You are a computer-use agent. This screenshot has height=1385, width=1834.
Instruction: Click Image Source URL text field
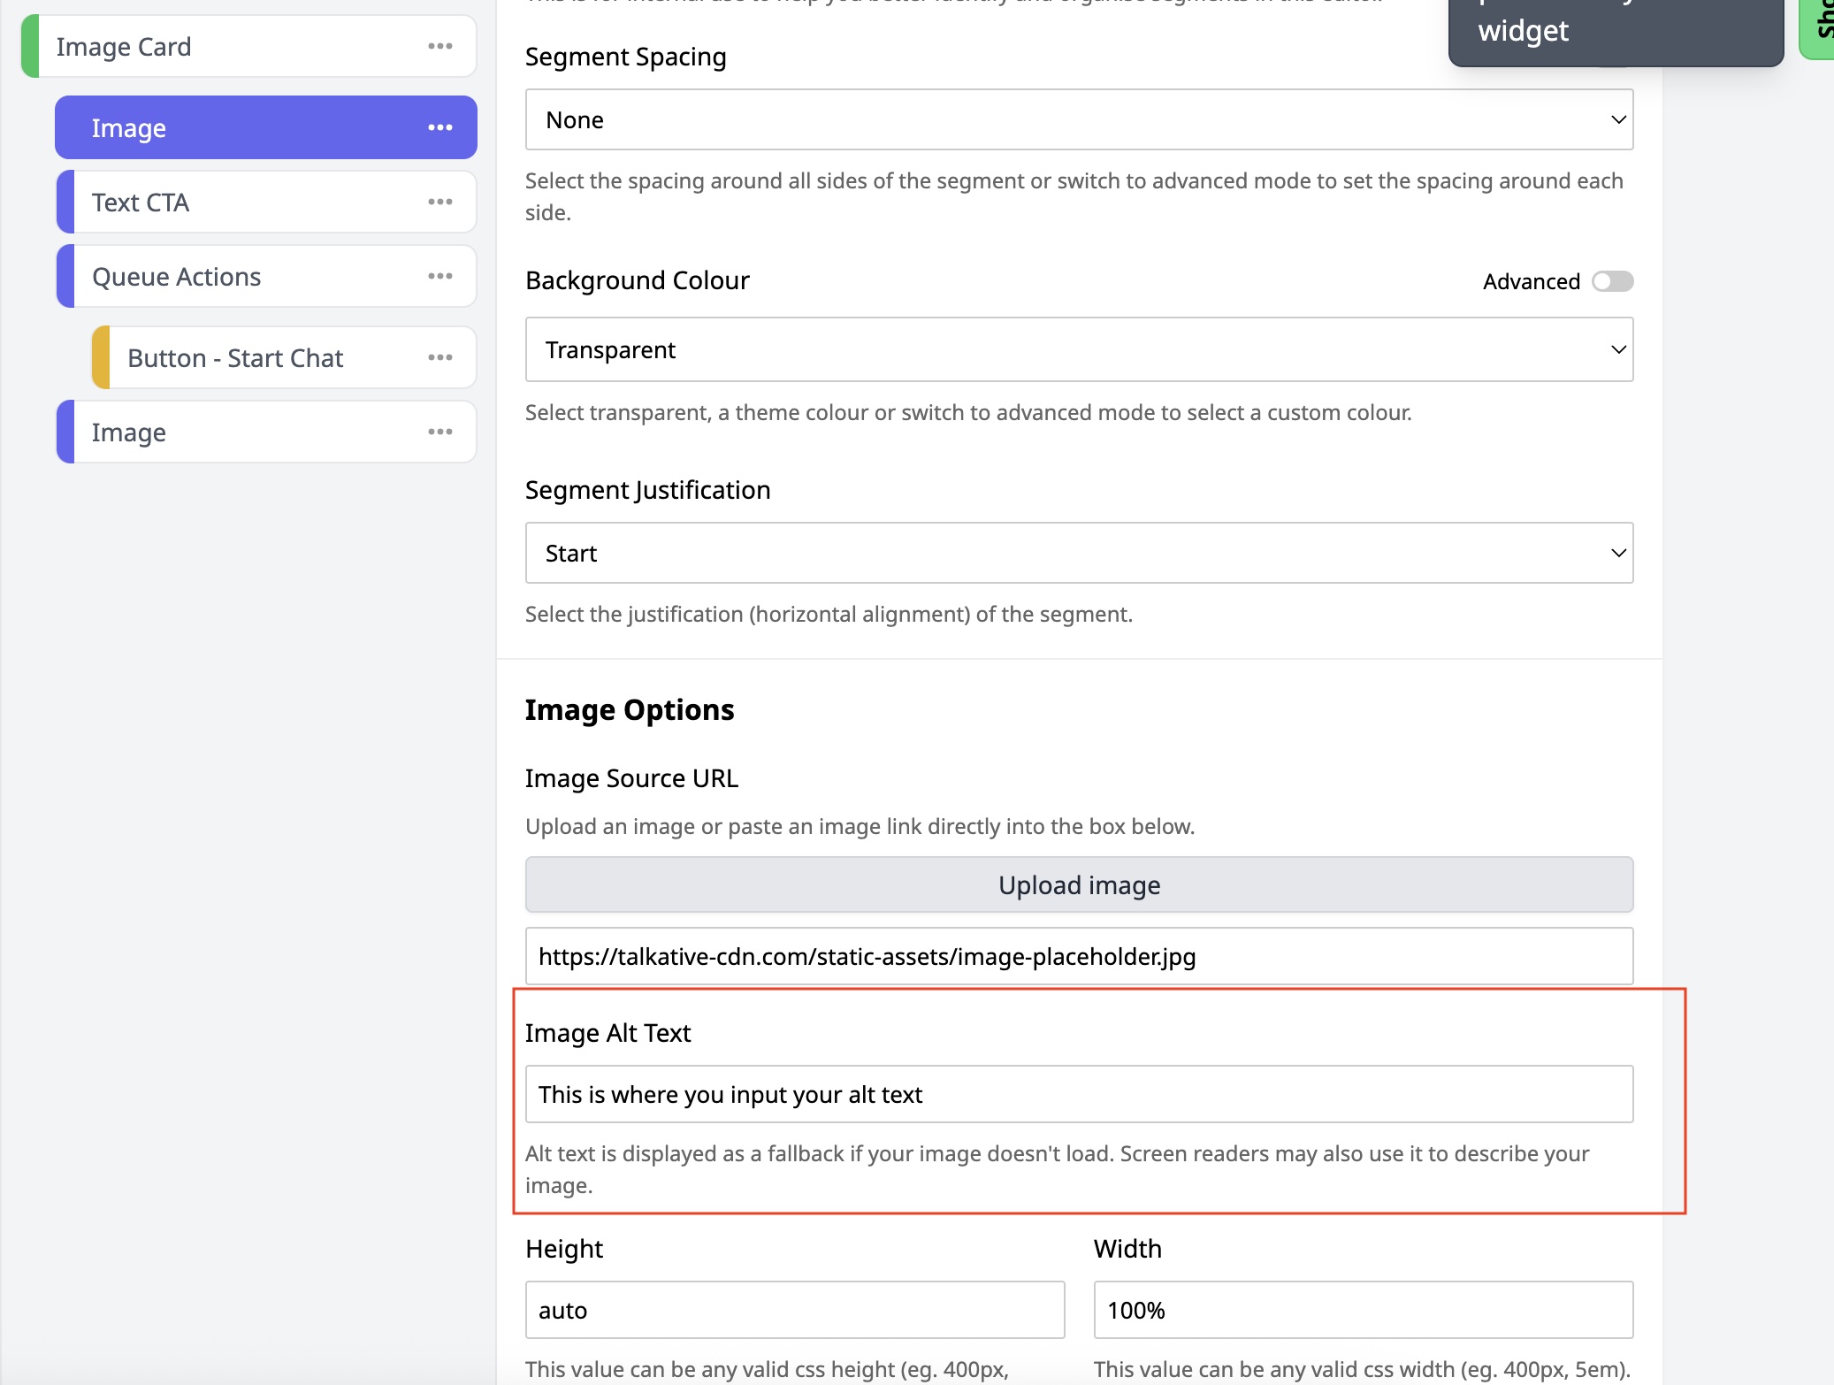(1078, 957)
